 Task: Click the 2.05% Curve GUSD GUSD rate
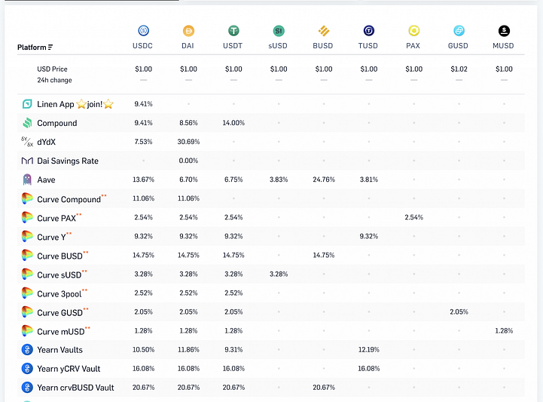459,311
